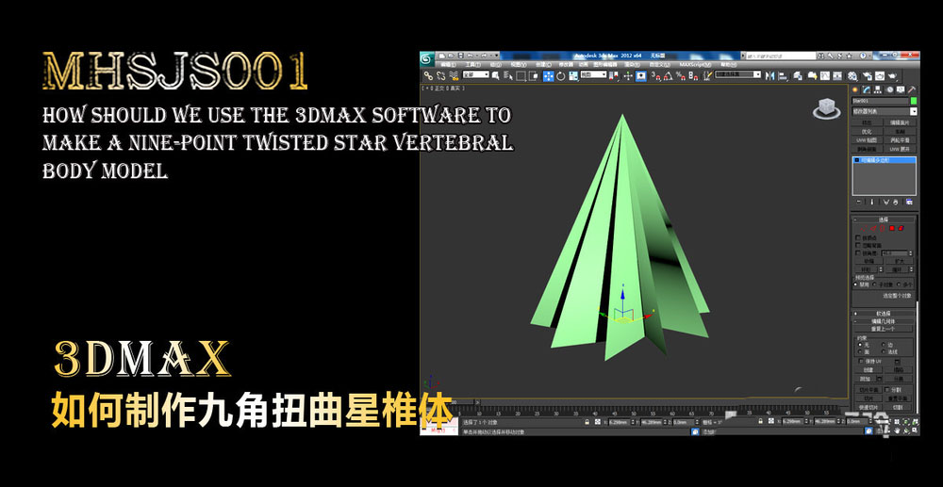This screenshot has height=487, width=943.
Task: Click the Star001 object name field
Action: click(x=880, y=101)
